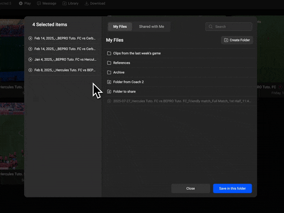Viewport: 284px width, 213px height.
Task: Click the magnifier icon in Search box
Action: 211,27
